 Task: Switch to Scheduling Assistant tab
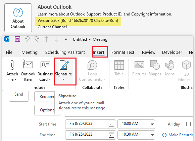(x=65, y=52)
